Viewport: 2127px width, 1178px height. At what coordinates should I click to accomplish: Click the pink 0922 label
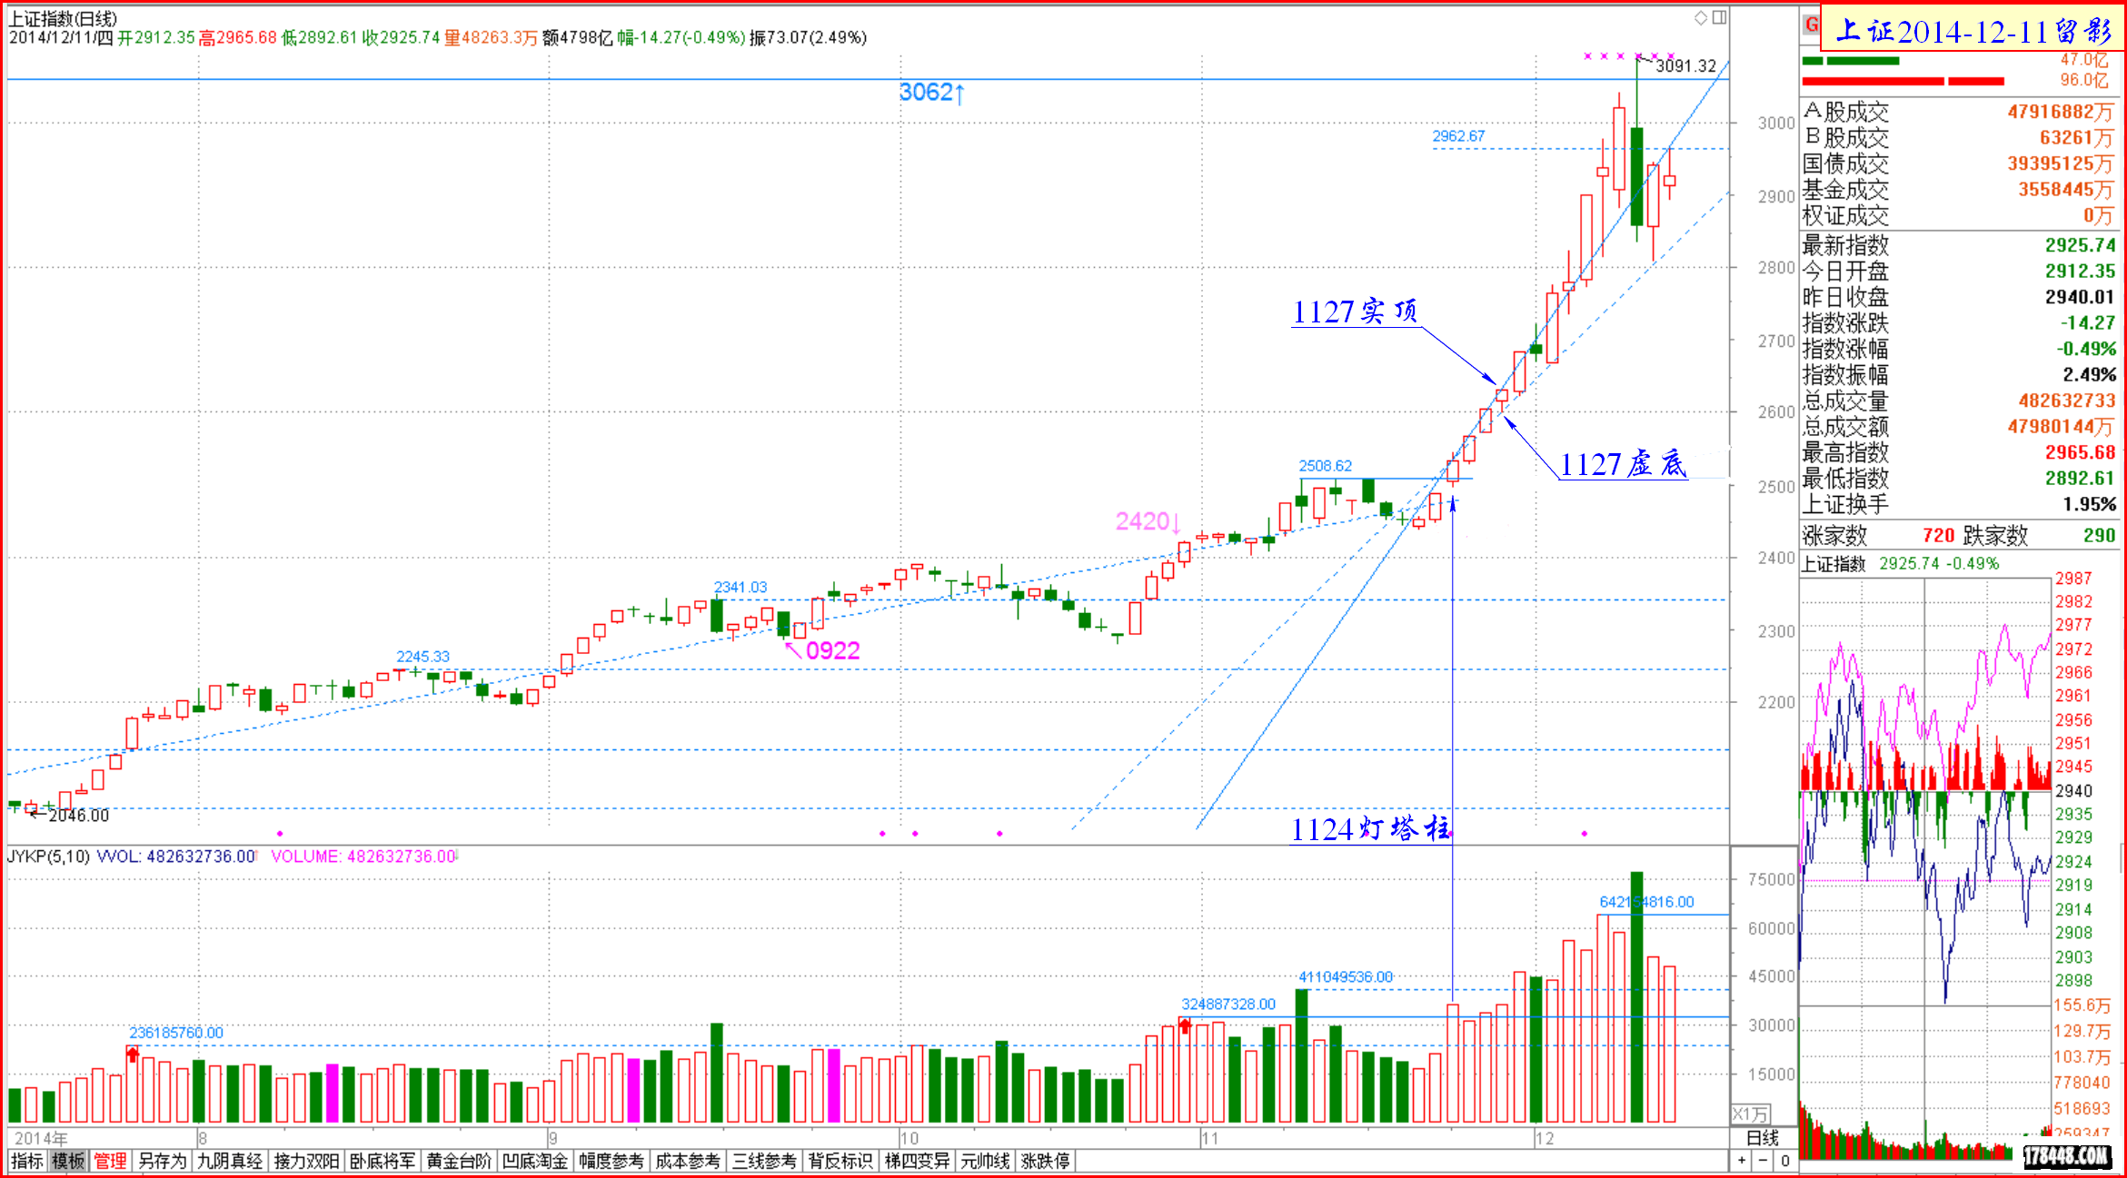[x=831, y=650]
